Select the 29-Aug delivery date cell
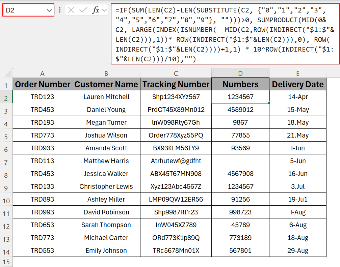The height and width of the screenshot is (267, 340). [x=297, y=250]
